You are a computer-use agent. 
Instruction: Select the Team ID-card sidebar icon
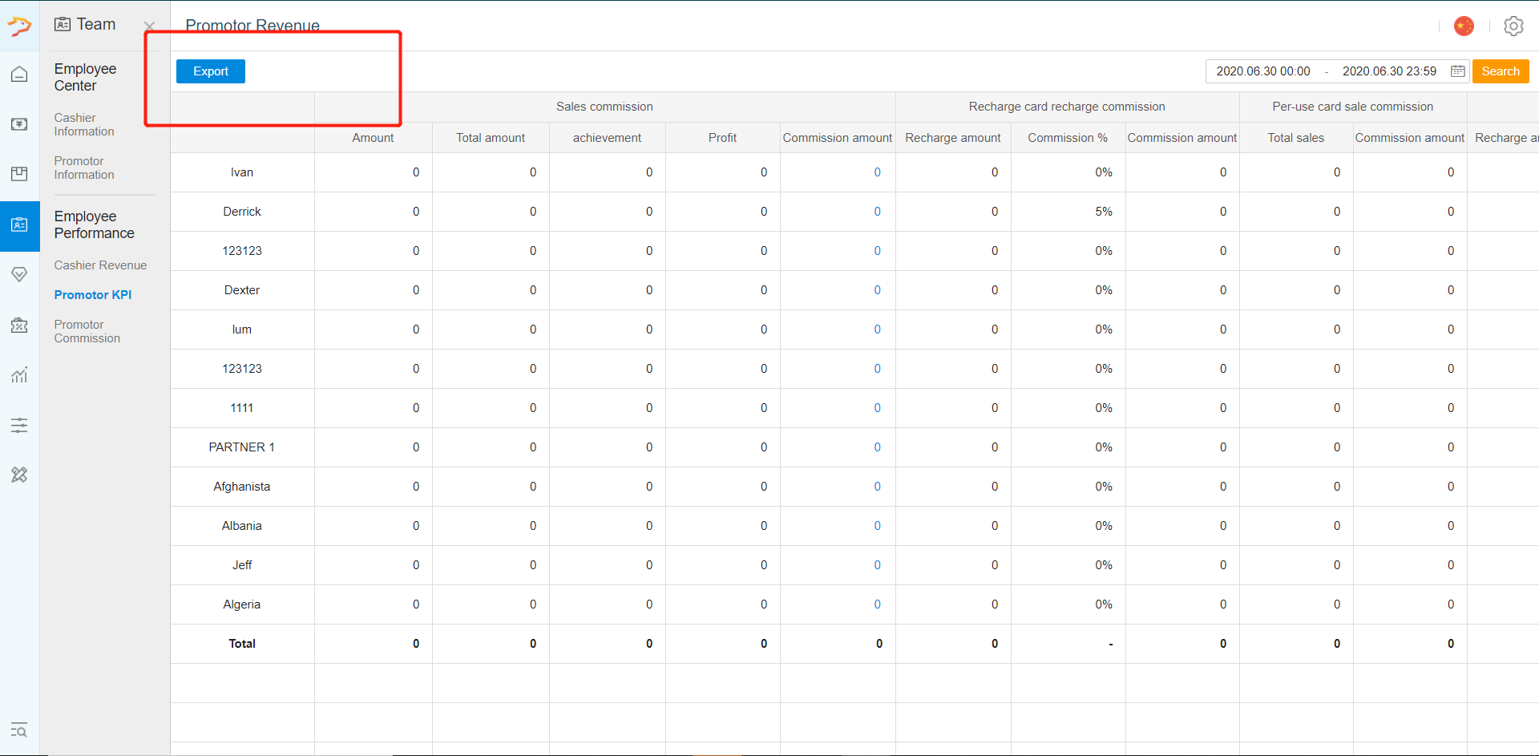(19, 225)
